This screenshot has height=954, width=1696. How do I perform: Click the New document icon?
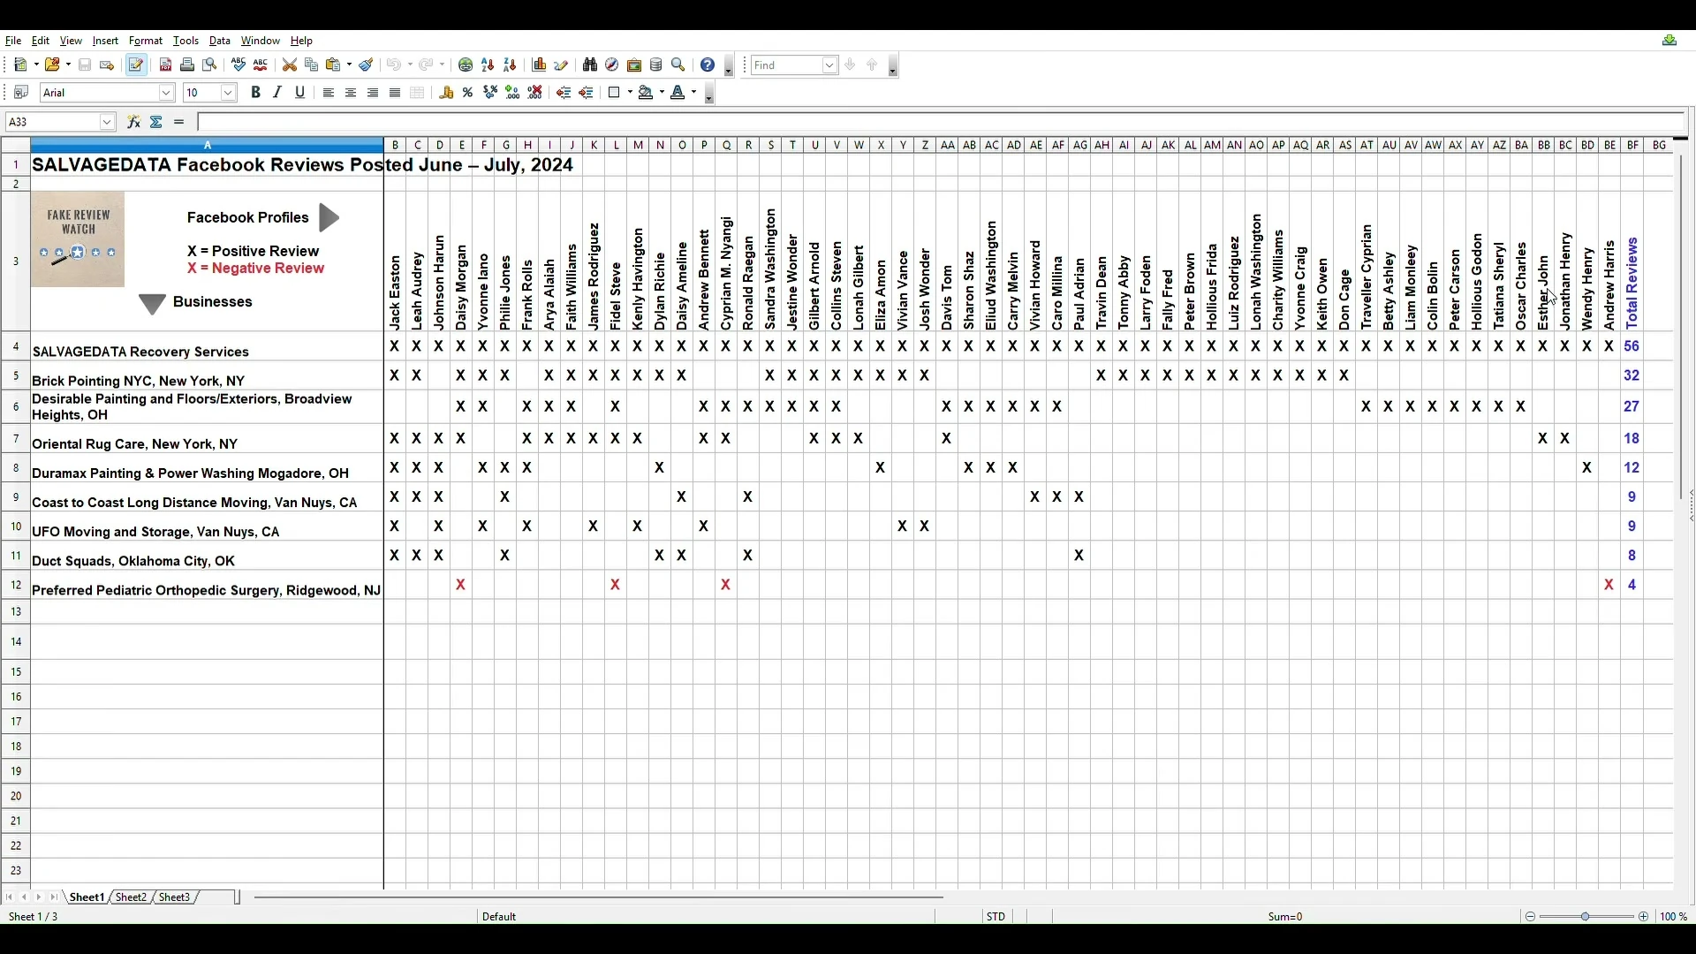(21, 65)
